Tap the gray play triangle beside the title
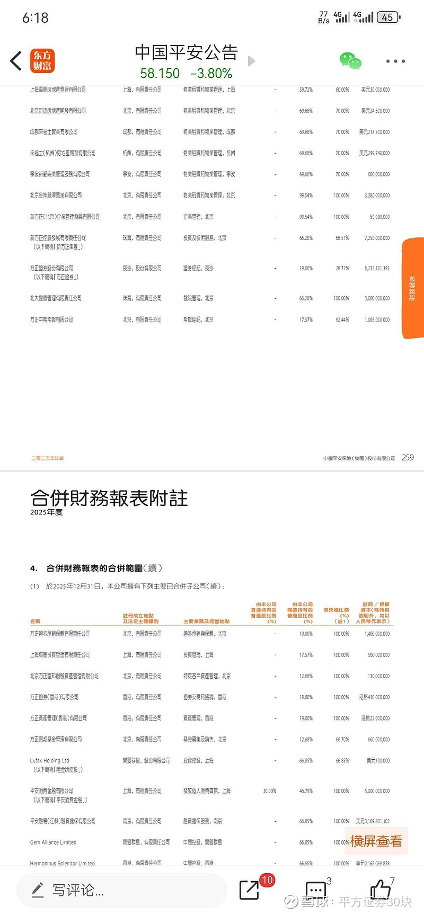 tap(252, 61)
